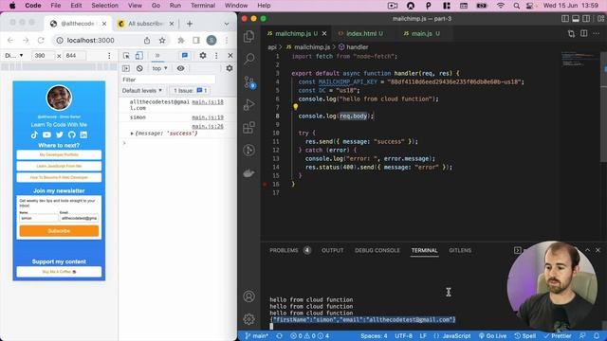Click the Twitter icon on the page
This screenshot has height=341, width=607.
(59, 135)
